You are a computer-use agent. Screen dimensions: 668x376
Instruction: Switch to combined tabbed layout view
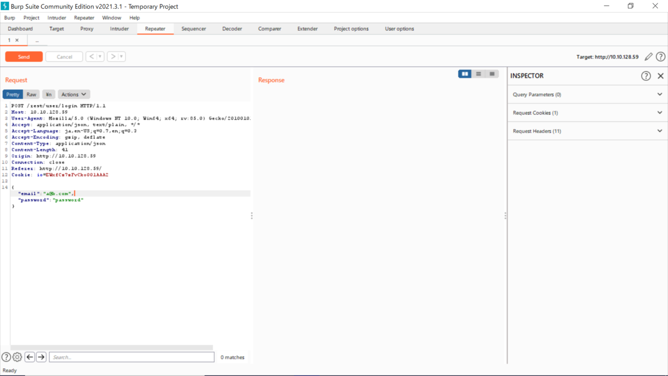pos(492,74)
